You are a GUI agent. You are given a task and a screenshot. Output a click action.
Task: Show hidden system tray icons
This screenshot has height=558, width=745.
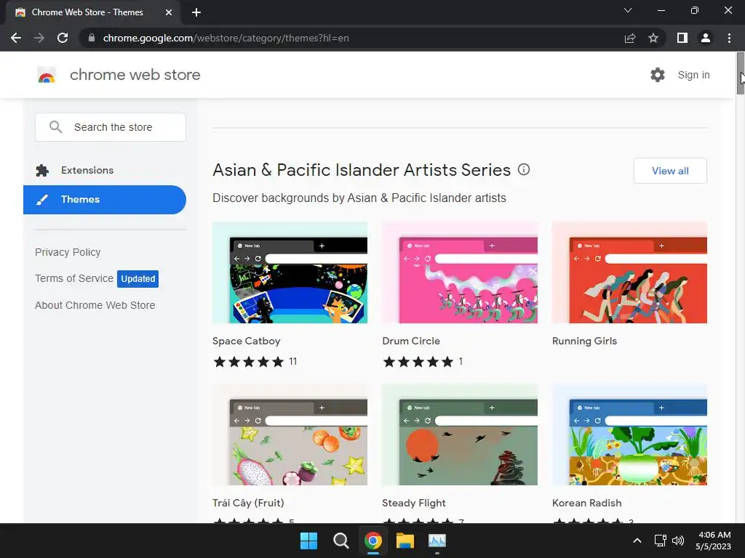(x=637, y=541)
